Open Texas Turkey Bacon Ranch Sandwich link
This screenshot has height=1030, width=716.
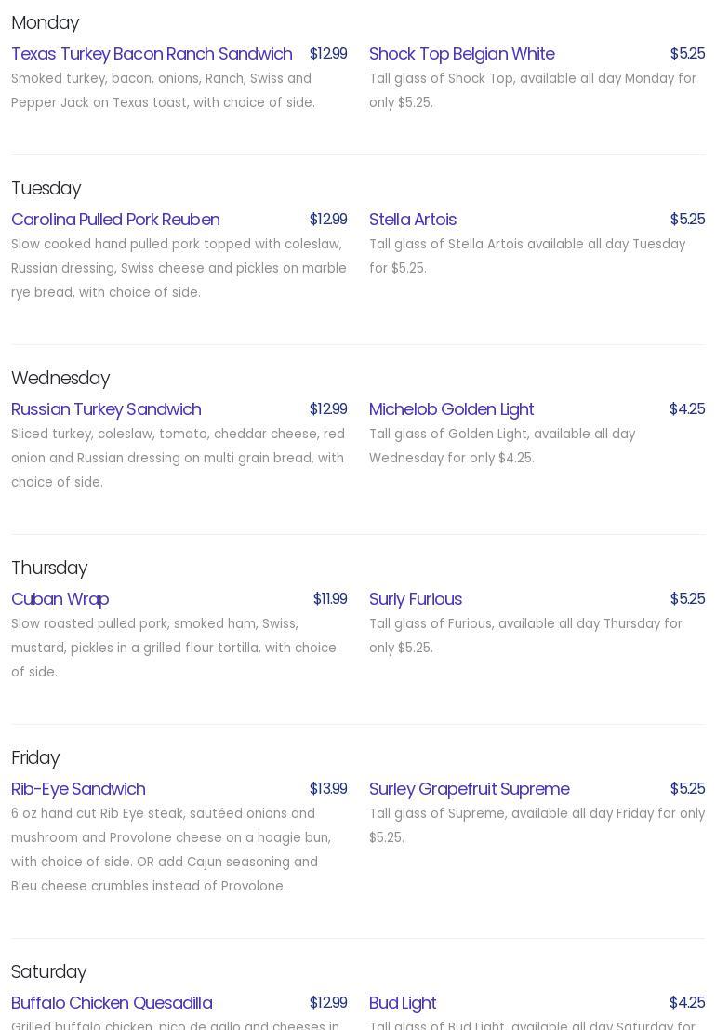coord(152,54)
